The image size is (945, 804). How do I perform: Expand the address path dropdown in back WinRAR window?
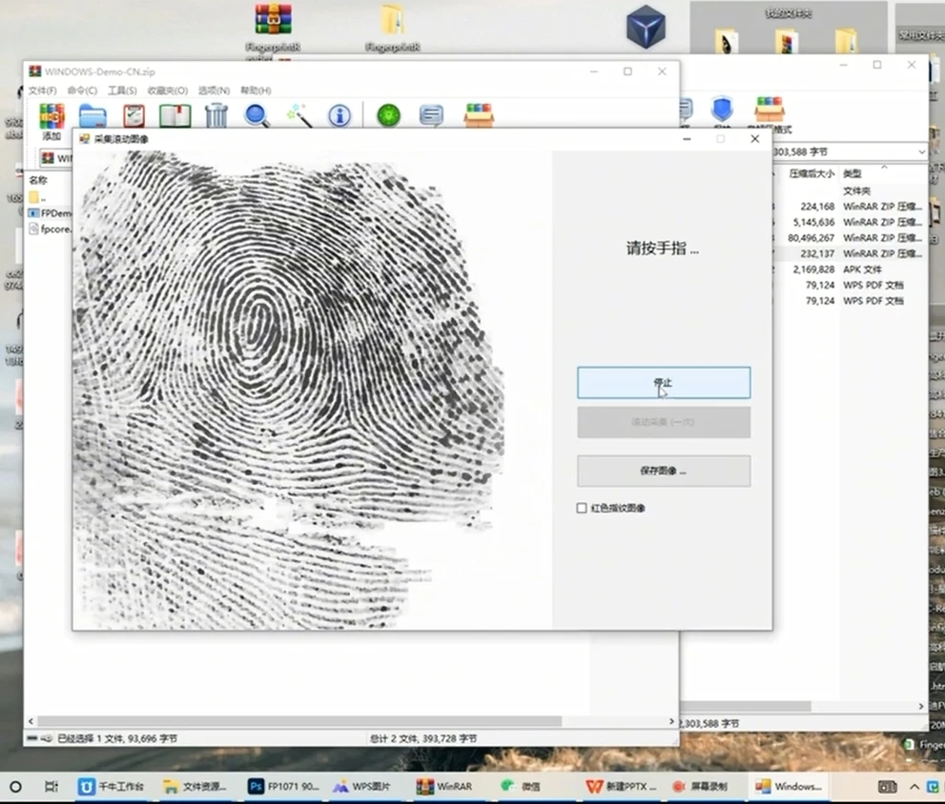point(920,152)
